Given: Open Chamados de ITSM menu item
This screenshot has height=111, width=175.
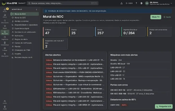Looking at the screenshot, I should [25, 50].
